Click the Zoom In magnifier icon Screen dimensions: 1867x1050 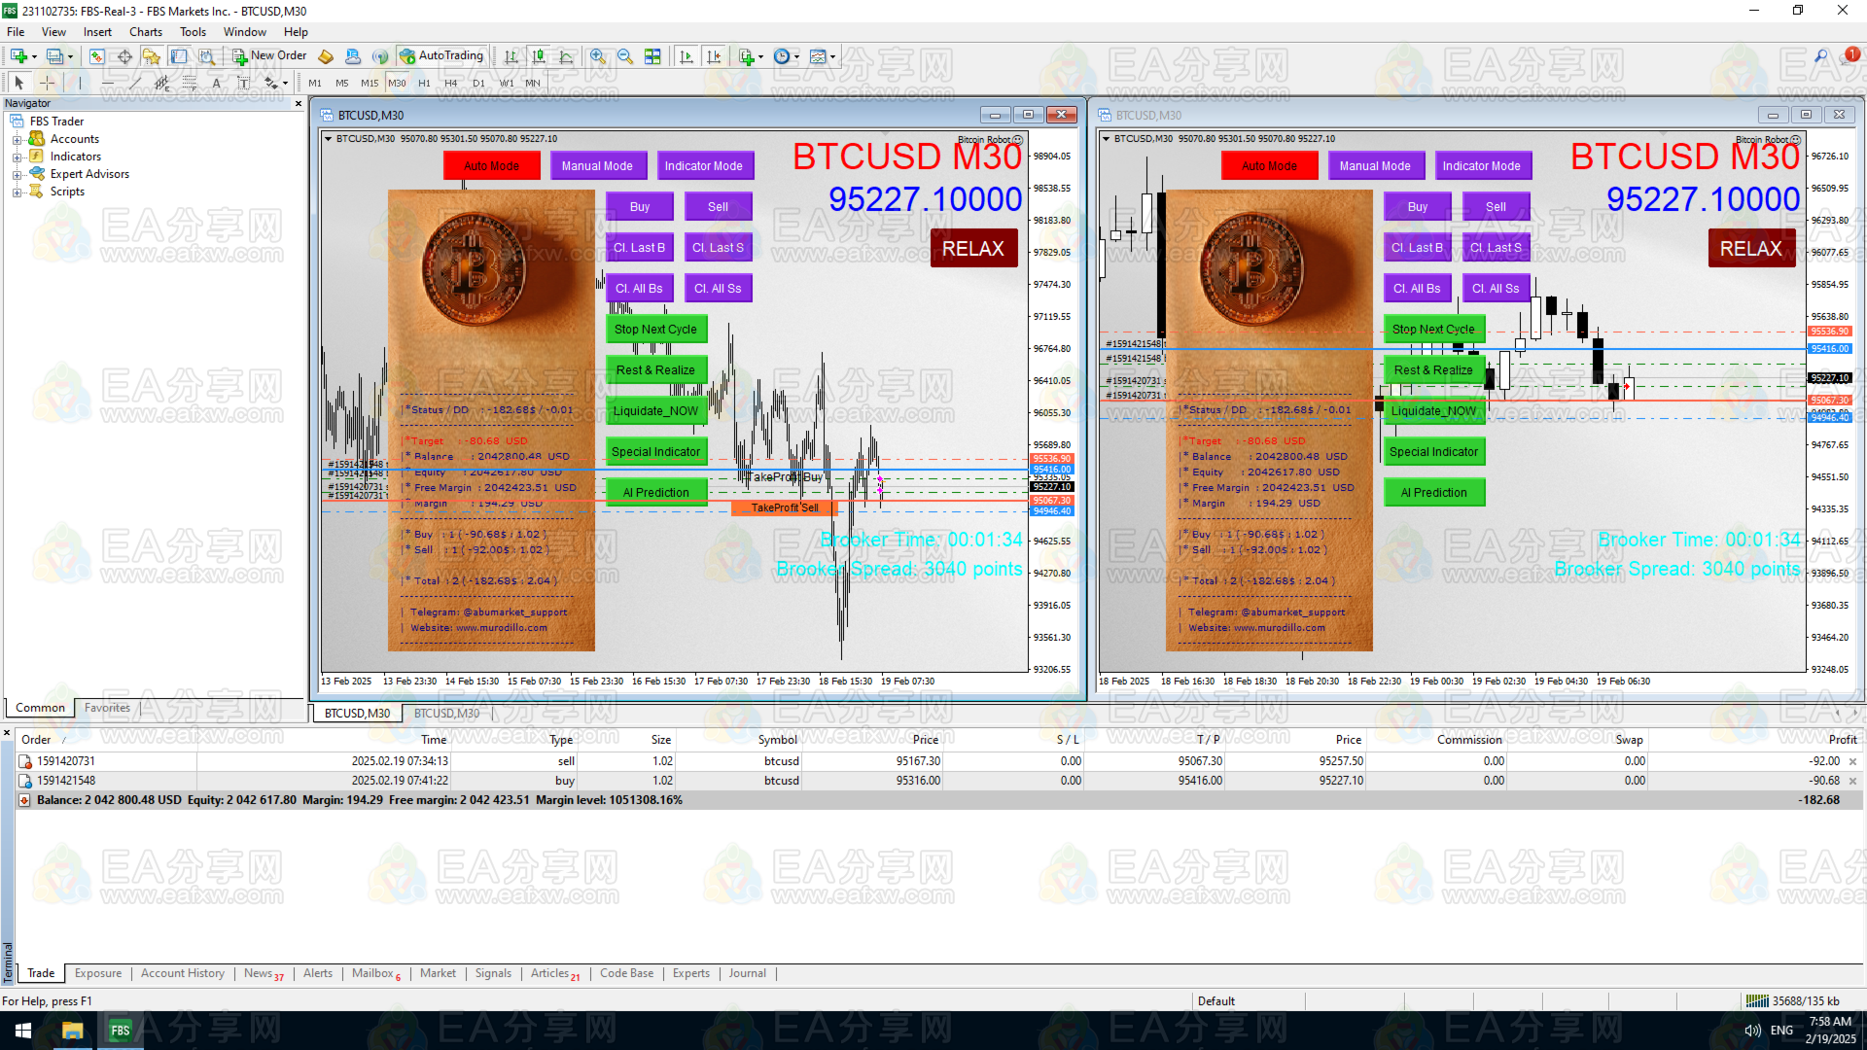click(598, 56)
